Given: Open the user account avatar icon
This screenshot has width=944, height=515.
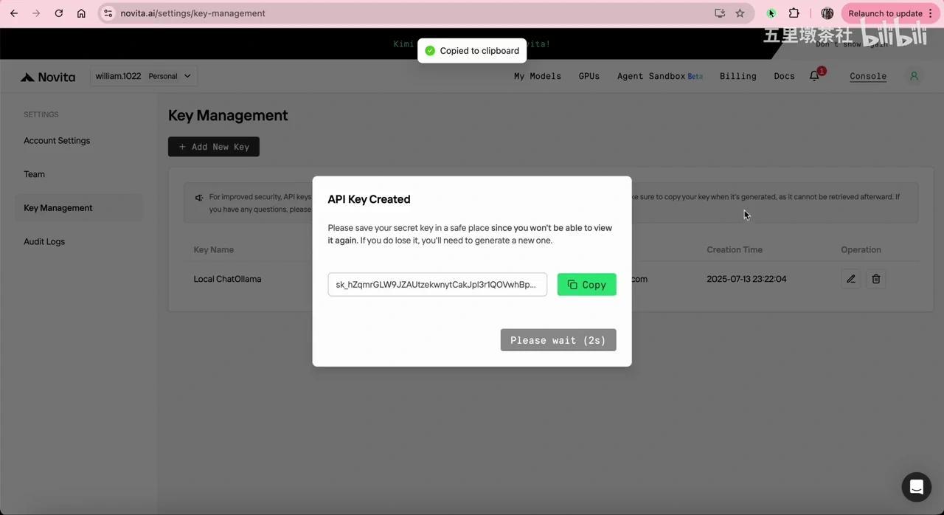Looking at the screenshot, I should [x=914, y=76].
